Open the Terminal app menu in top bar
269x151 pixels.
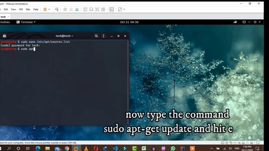pos(26,22)
